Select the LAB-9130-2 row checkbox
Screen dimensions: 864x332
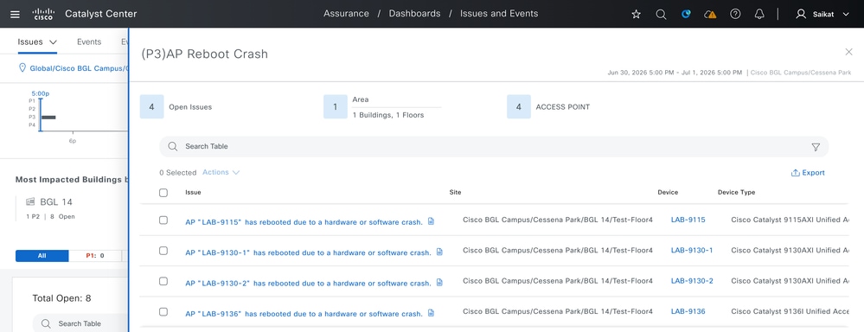click(163, 281)
